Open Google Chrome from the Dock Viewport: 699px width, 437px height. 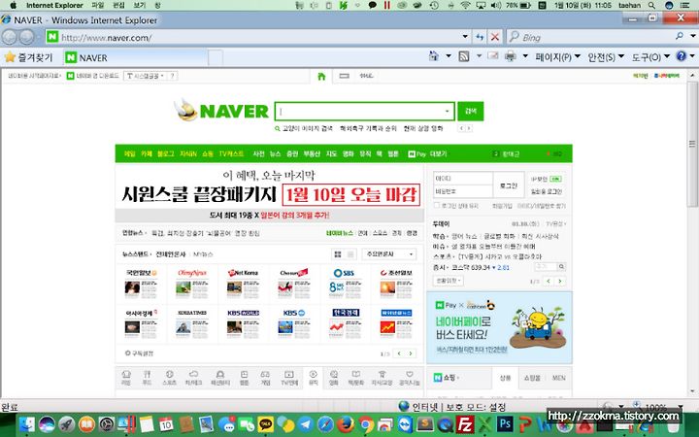[366, 424]
